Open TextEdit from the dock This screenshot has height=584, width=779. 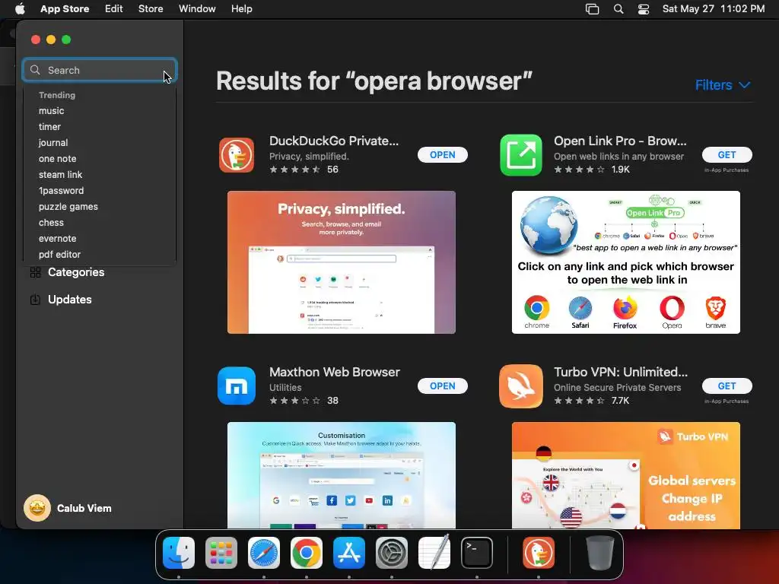(x=434, y=553)
